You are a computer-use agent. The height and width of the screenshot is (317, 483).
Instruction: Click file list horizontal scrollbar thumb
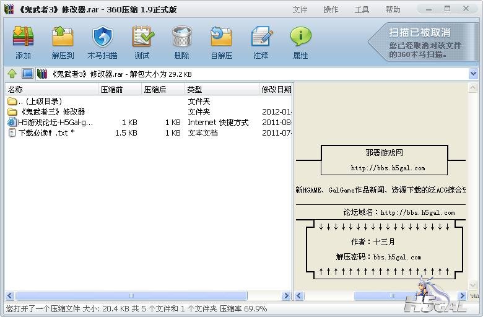click(x=132, y=296)
